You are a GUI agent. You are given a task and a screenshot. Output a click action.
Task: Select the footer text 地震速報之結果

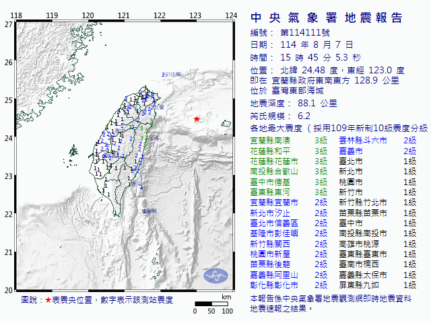[278, 309]
